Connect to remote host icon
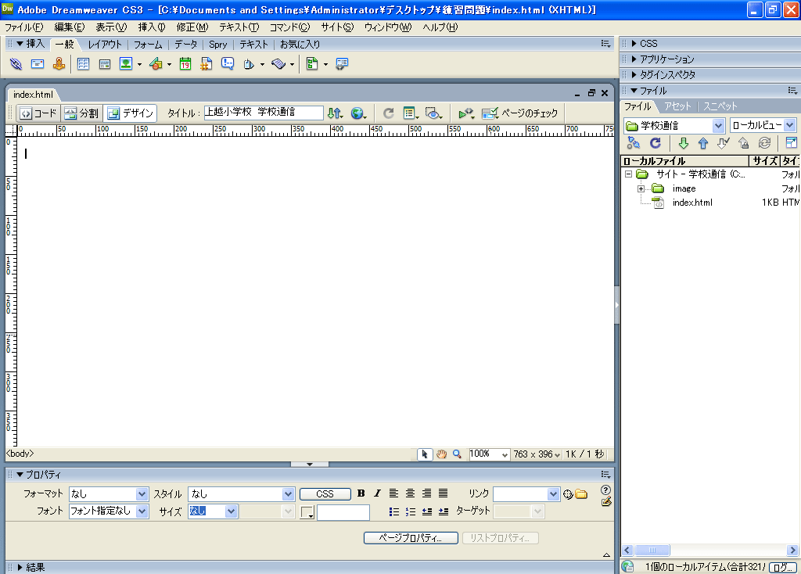Image resolution: width=801 pixels, height=574 pixels. click(x=634, y=143)
